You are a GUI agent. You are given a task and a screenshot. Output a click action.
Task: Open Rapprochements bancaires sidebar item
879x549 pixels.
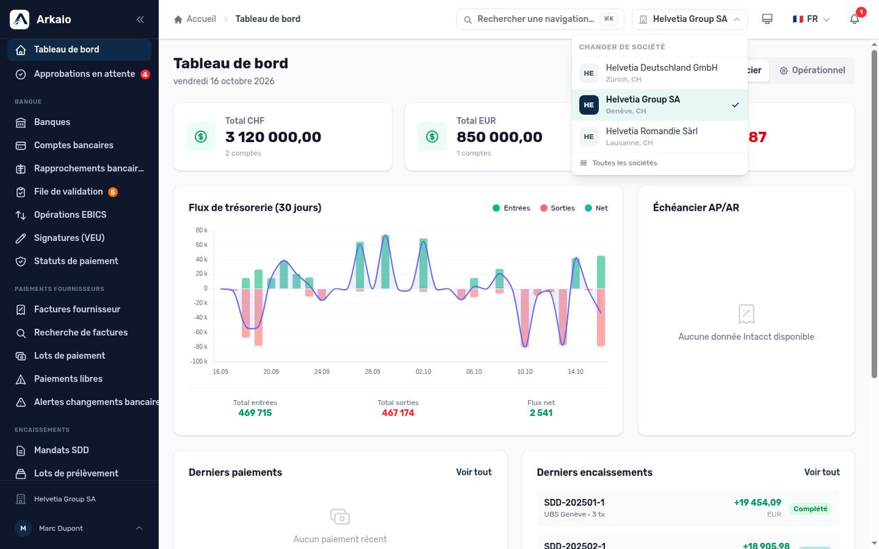(x=80, y=168)
